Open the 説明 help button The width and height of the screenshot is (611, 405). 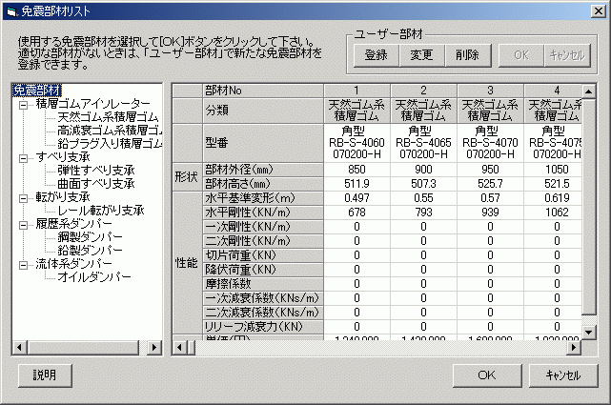tap(45, 375)
